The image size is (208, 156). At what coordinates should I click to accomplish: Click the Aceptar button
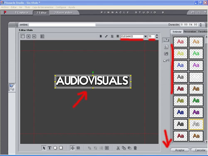180,150
